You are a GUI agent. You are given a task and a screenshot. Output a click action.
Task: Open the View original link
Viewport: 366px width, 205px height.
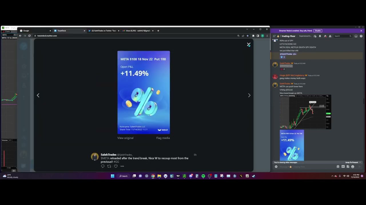[x=125, y=138]
